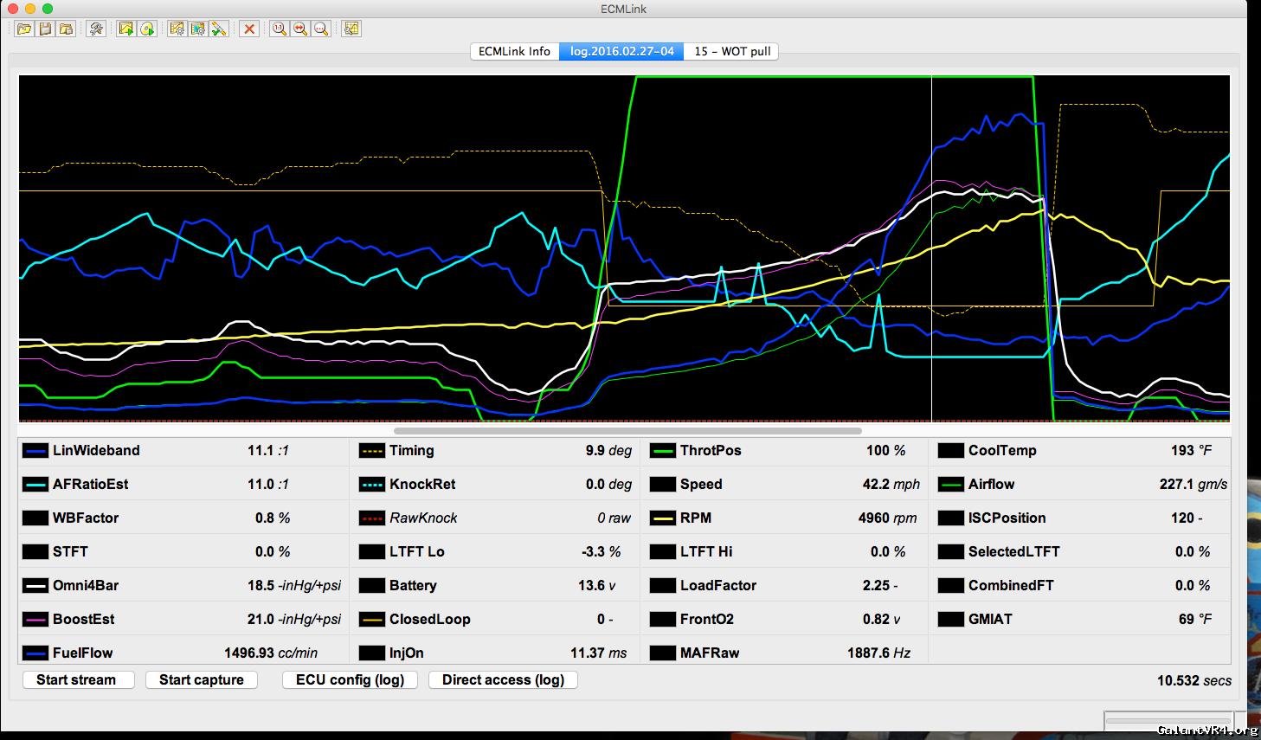Enable the CoolTemp trace box

[950, 451]
